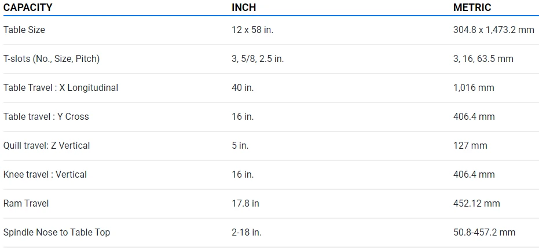This screenshot has width=539, height=250.
Task: Click the 127 mm metric value
Action: click(470, 145)
